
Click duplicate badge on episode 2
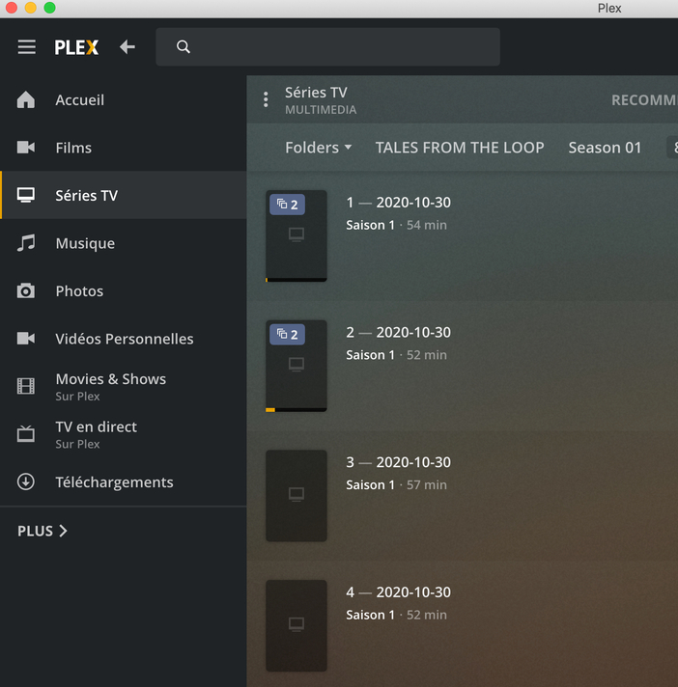tap(287, 334)
